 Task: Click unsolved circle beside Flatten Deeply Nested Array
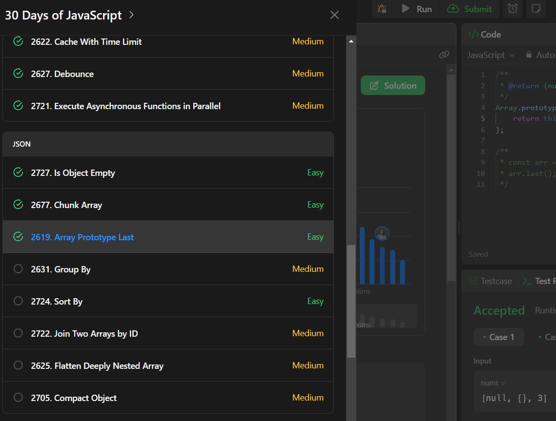[18, 365]
